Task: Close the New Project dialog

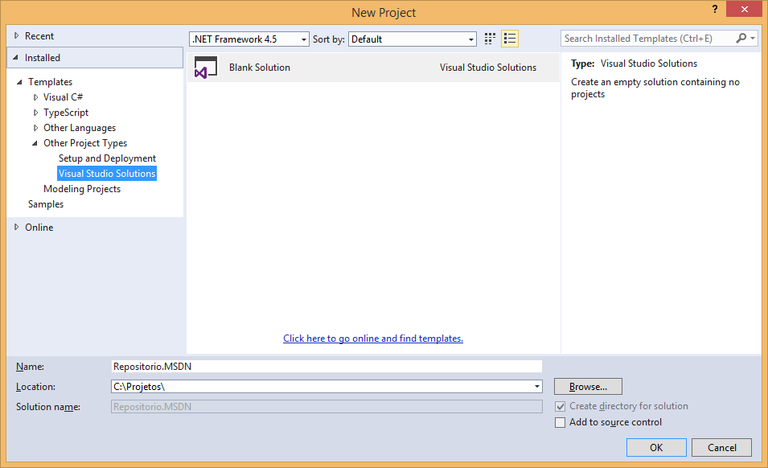Action: (744, 10)
